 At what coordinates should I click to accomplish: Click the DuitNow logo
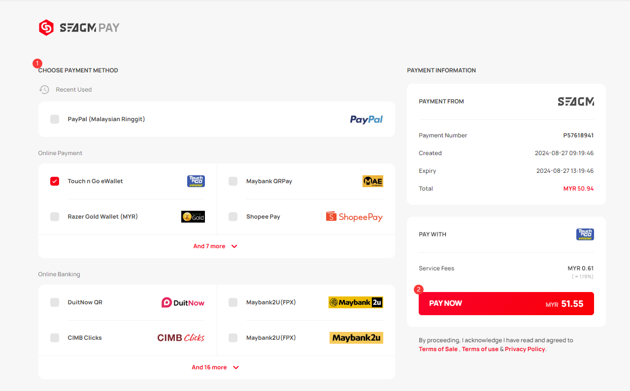[x=183, y=302]
